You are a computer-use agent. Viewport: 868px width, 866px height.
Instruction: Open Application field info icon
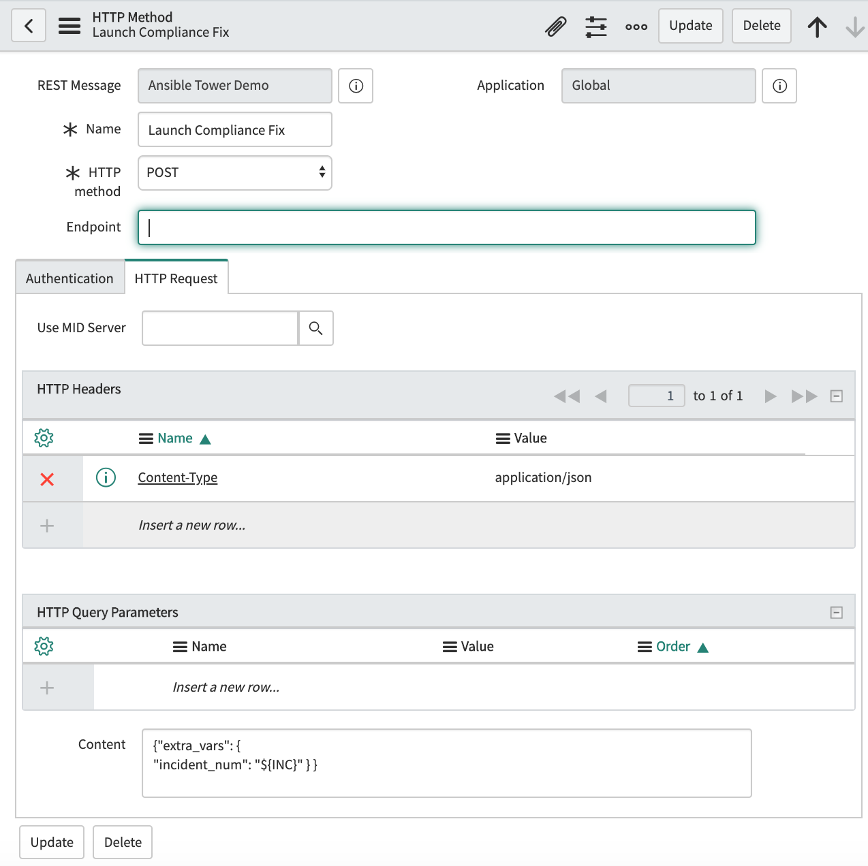(x=779, y=86)
